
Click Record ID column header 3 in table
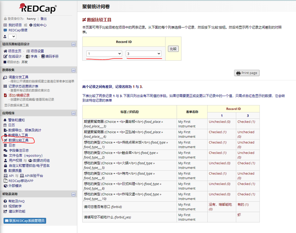point(248,115)
